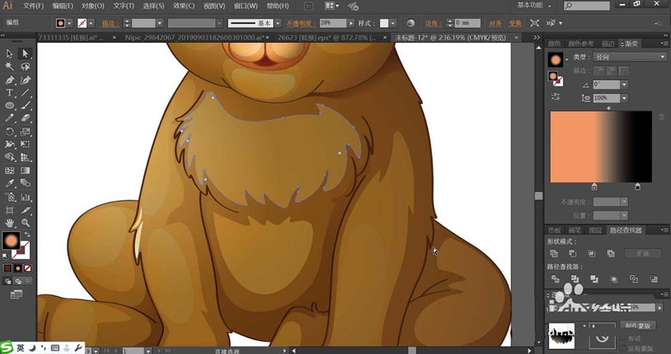
Task: Select the Type tool
Action: [9, 93]
